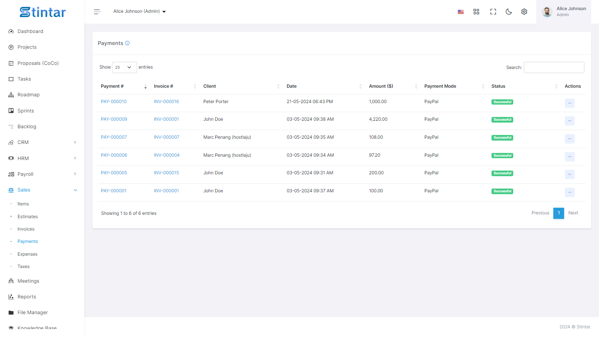The height and width of the screenshot is (337, 599).
Task: Sort by Amount ($) column
Action: 393,87
